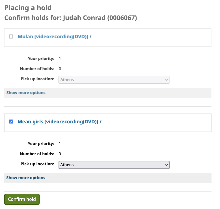Click the Your priority label under Mulan
Viewport: 220px width, 209px height.
click(41, 59)
